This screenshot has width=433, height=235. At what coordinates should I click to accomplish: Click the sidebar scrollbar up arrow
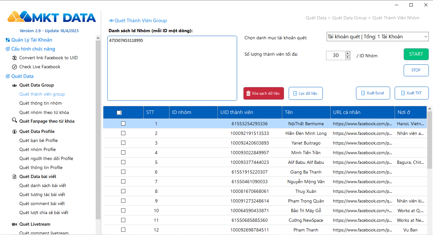pos(98,38)
